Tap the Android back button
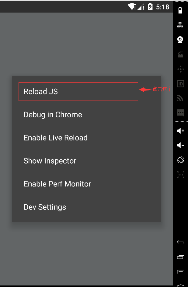Viewport: 188px width, 287px height. pyautogui.click(x=181, y=243)
